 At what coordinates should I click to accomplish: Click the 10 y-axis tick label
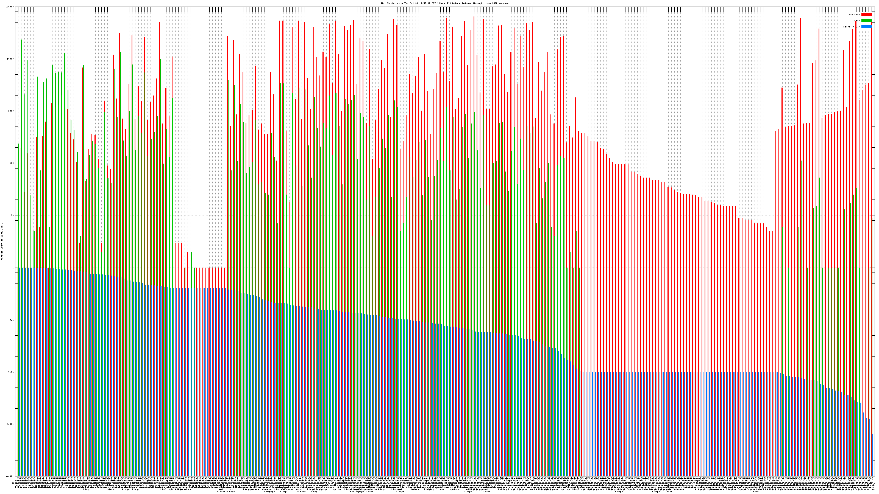13,215
